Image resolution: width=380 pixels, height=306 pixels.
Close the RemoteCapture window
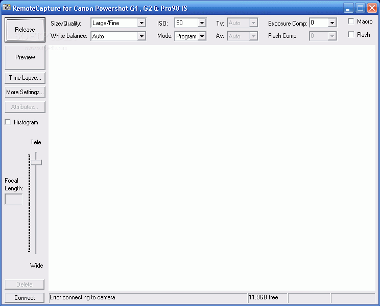tap(372, 8)
